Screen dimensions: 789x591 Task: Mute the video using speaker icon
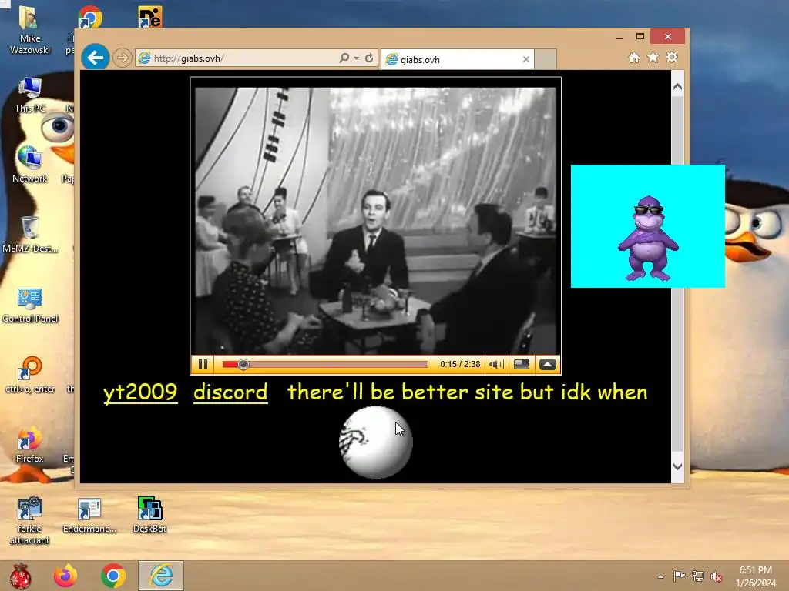[496, 364]
